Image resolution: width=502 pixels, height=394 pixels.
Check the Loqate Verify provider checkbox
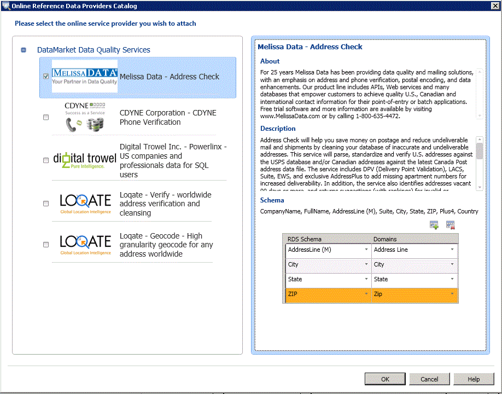tap(46, 203)
